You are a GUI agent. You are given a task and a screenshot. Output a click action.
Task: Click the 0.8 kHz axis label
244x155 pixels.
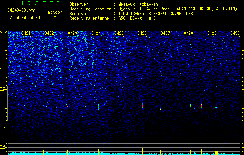pyautogui.click(x=3, y=108)
